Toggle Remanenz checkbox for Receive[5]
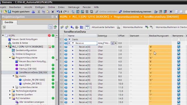Viewport: 187px width, 105px height. click(179, 65)
